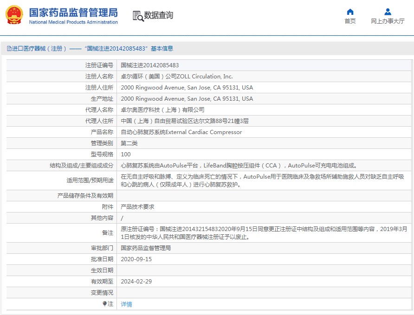Image resolution: width=414 pixels, height=315 pixels.
Task: Select expiry date 2024-02-29
Action: coord(136,282)
